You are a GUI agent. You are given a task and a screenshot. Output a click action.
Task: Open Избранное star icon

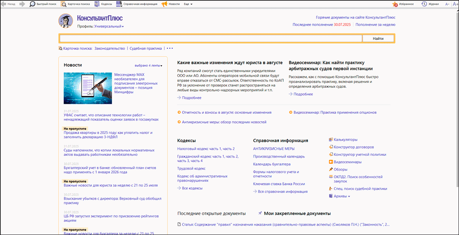point(395,4)
